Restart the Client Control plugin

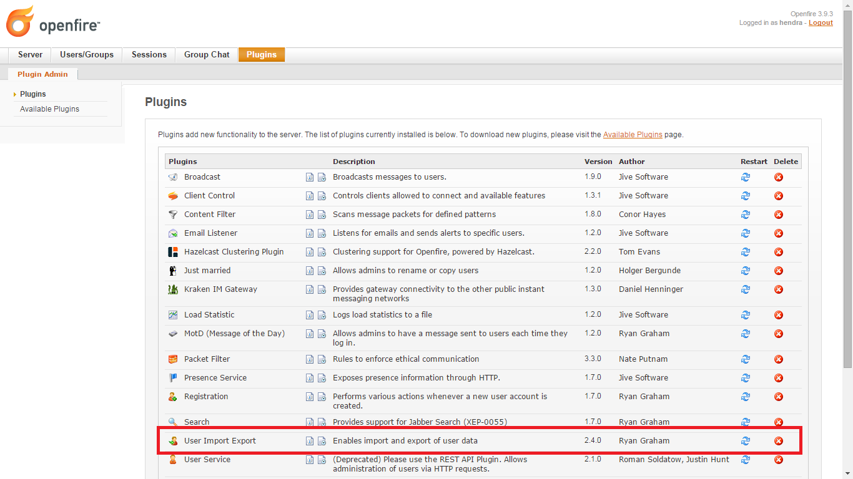point(746,196)
